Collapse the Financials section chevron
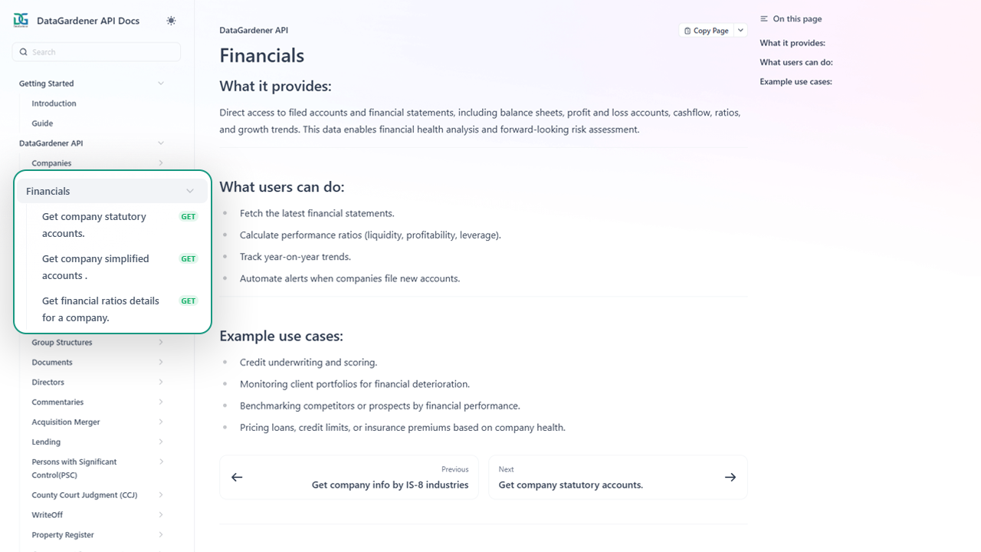 [x=190, y=191]
